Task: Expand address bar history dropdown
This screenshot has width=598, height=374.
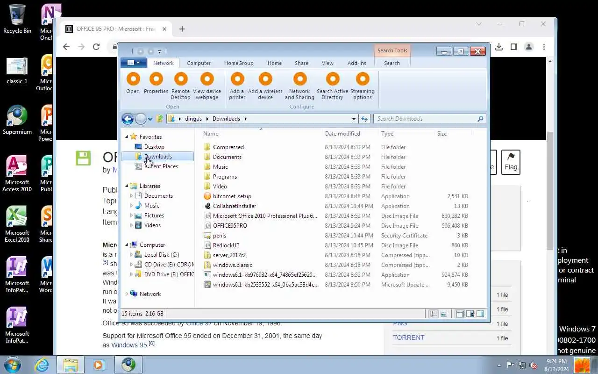Action: tap(354, 119)
